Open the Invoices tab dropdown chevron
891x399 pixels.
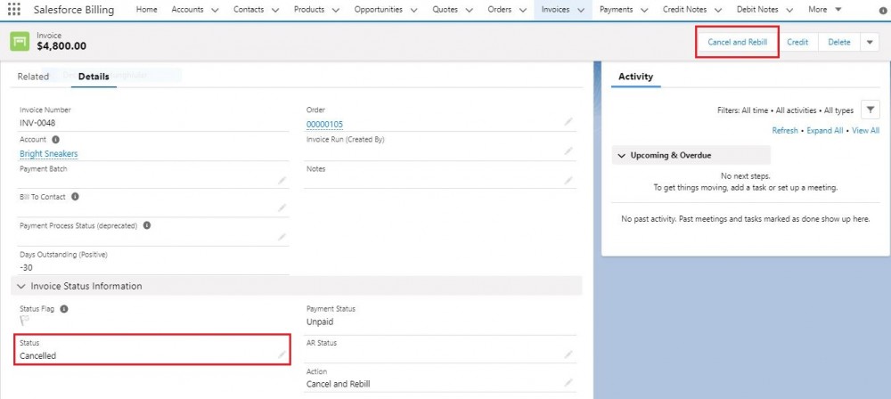coord(581,10)
